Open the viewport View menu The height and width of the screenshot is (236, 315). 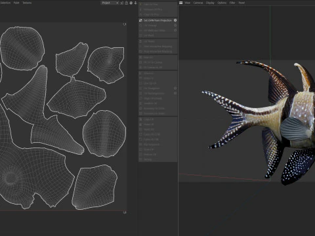[188, 3]
